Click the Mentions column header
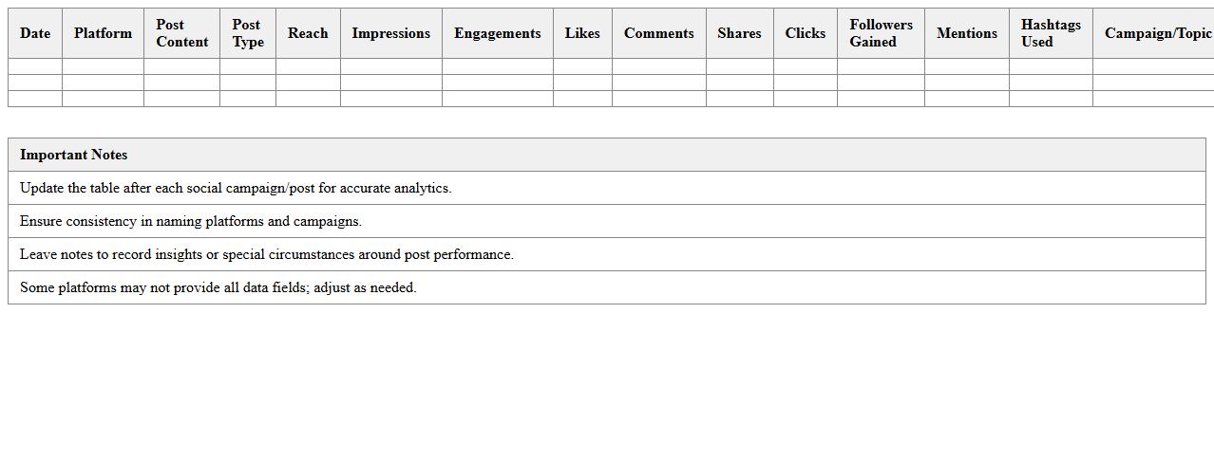 point(966,33)
